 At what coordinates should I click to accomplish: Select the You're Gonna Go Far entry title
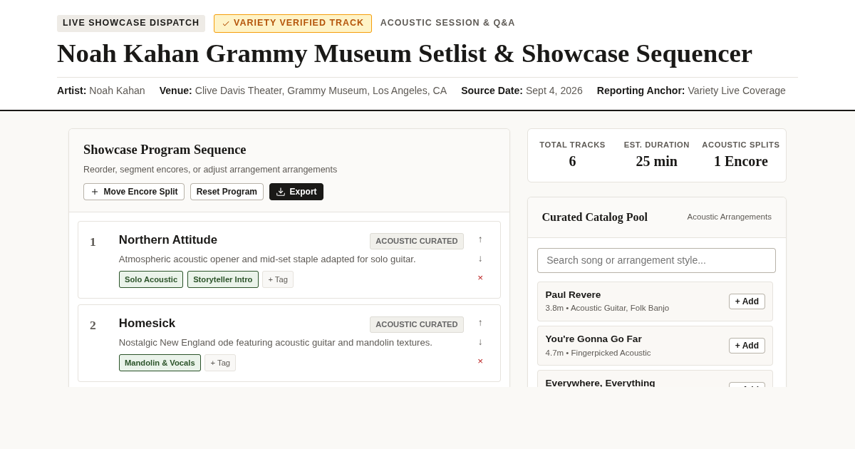tap(594, 339)
